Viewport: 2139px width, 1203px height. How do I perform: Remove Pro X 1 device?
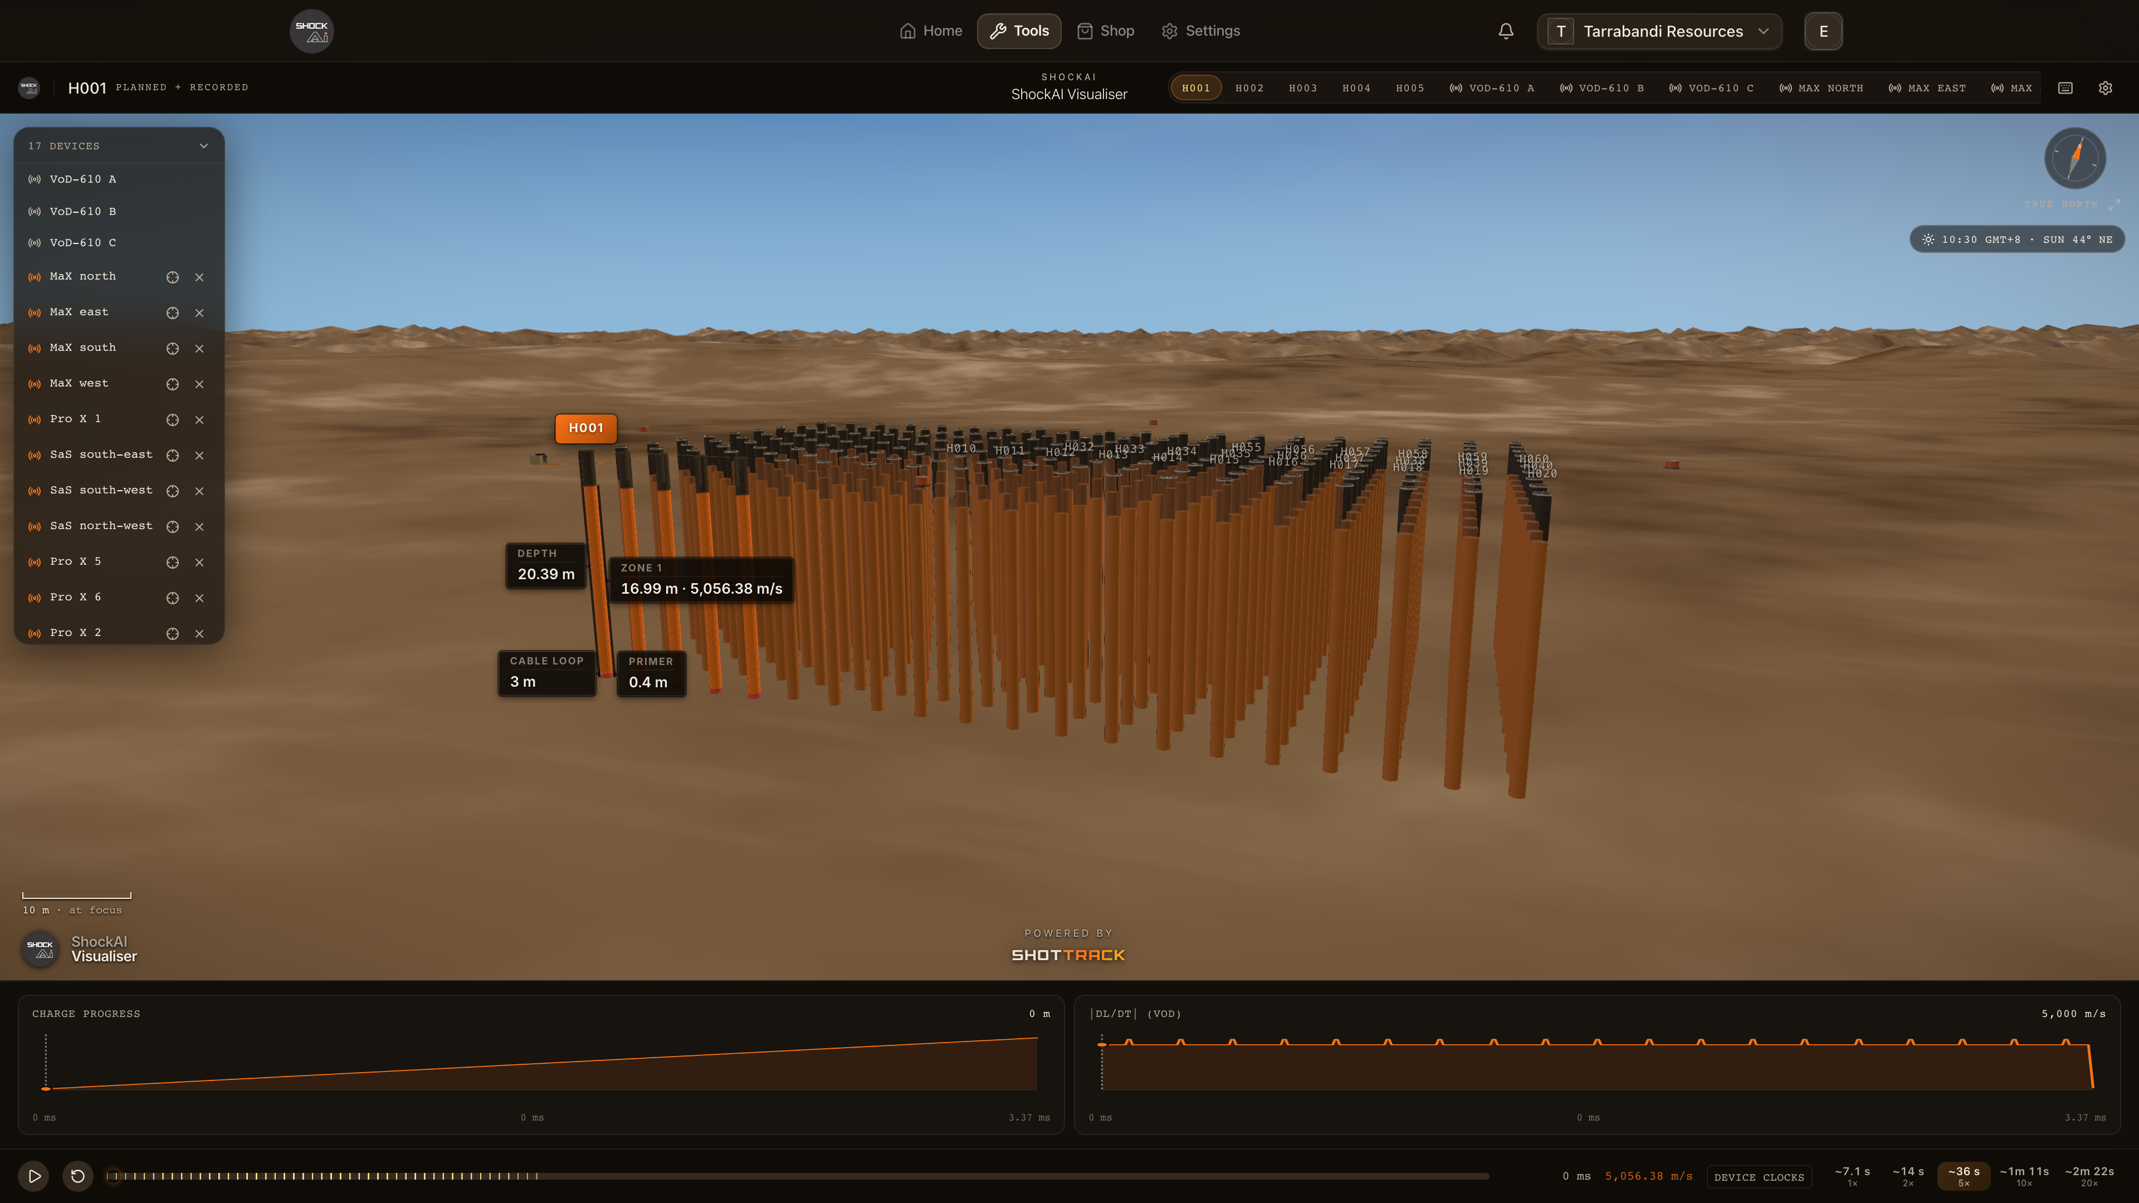tap(199, 420)
